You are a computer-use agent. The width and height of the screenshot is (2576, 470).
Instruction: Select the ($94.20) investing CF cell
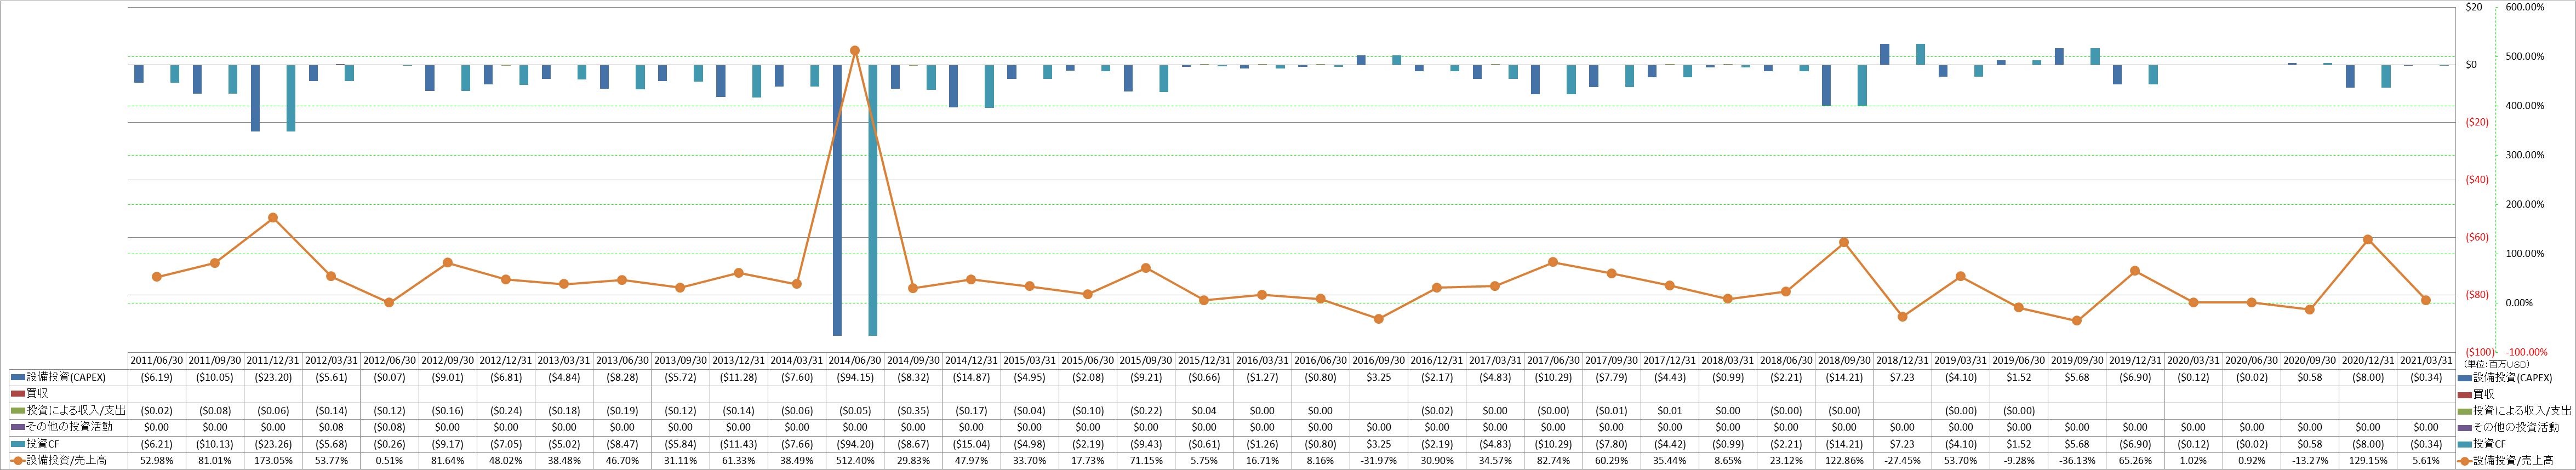pyautogui.click(x=855, y=444)
